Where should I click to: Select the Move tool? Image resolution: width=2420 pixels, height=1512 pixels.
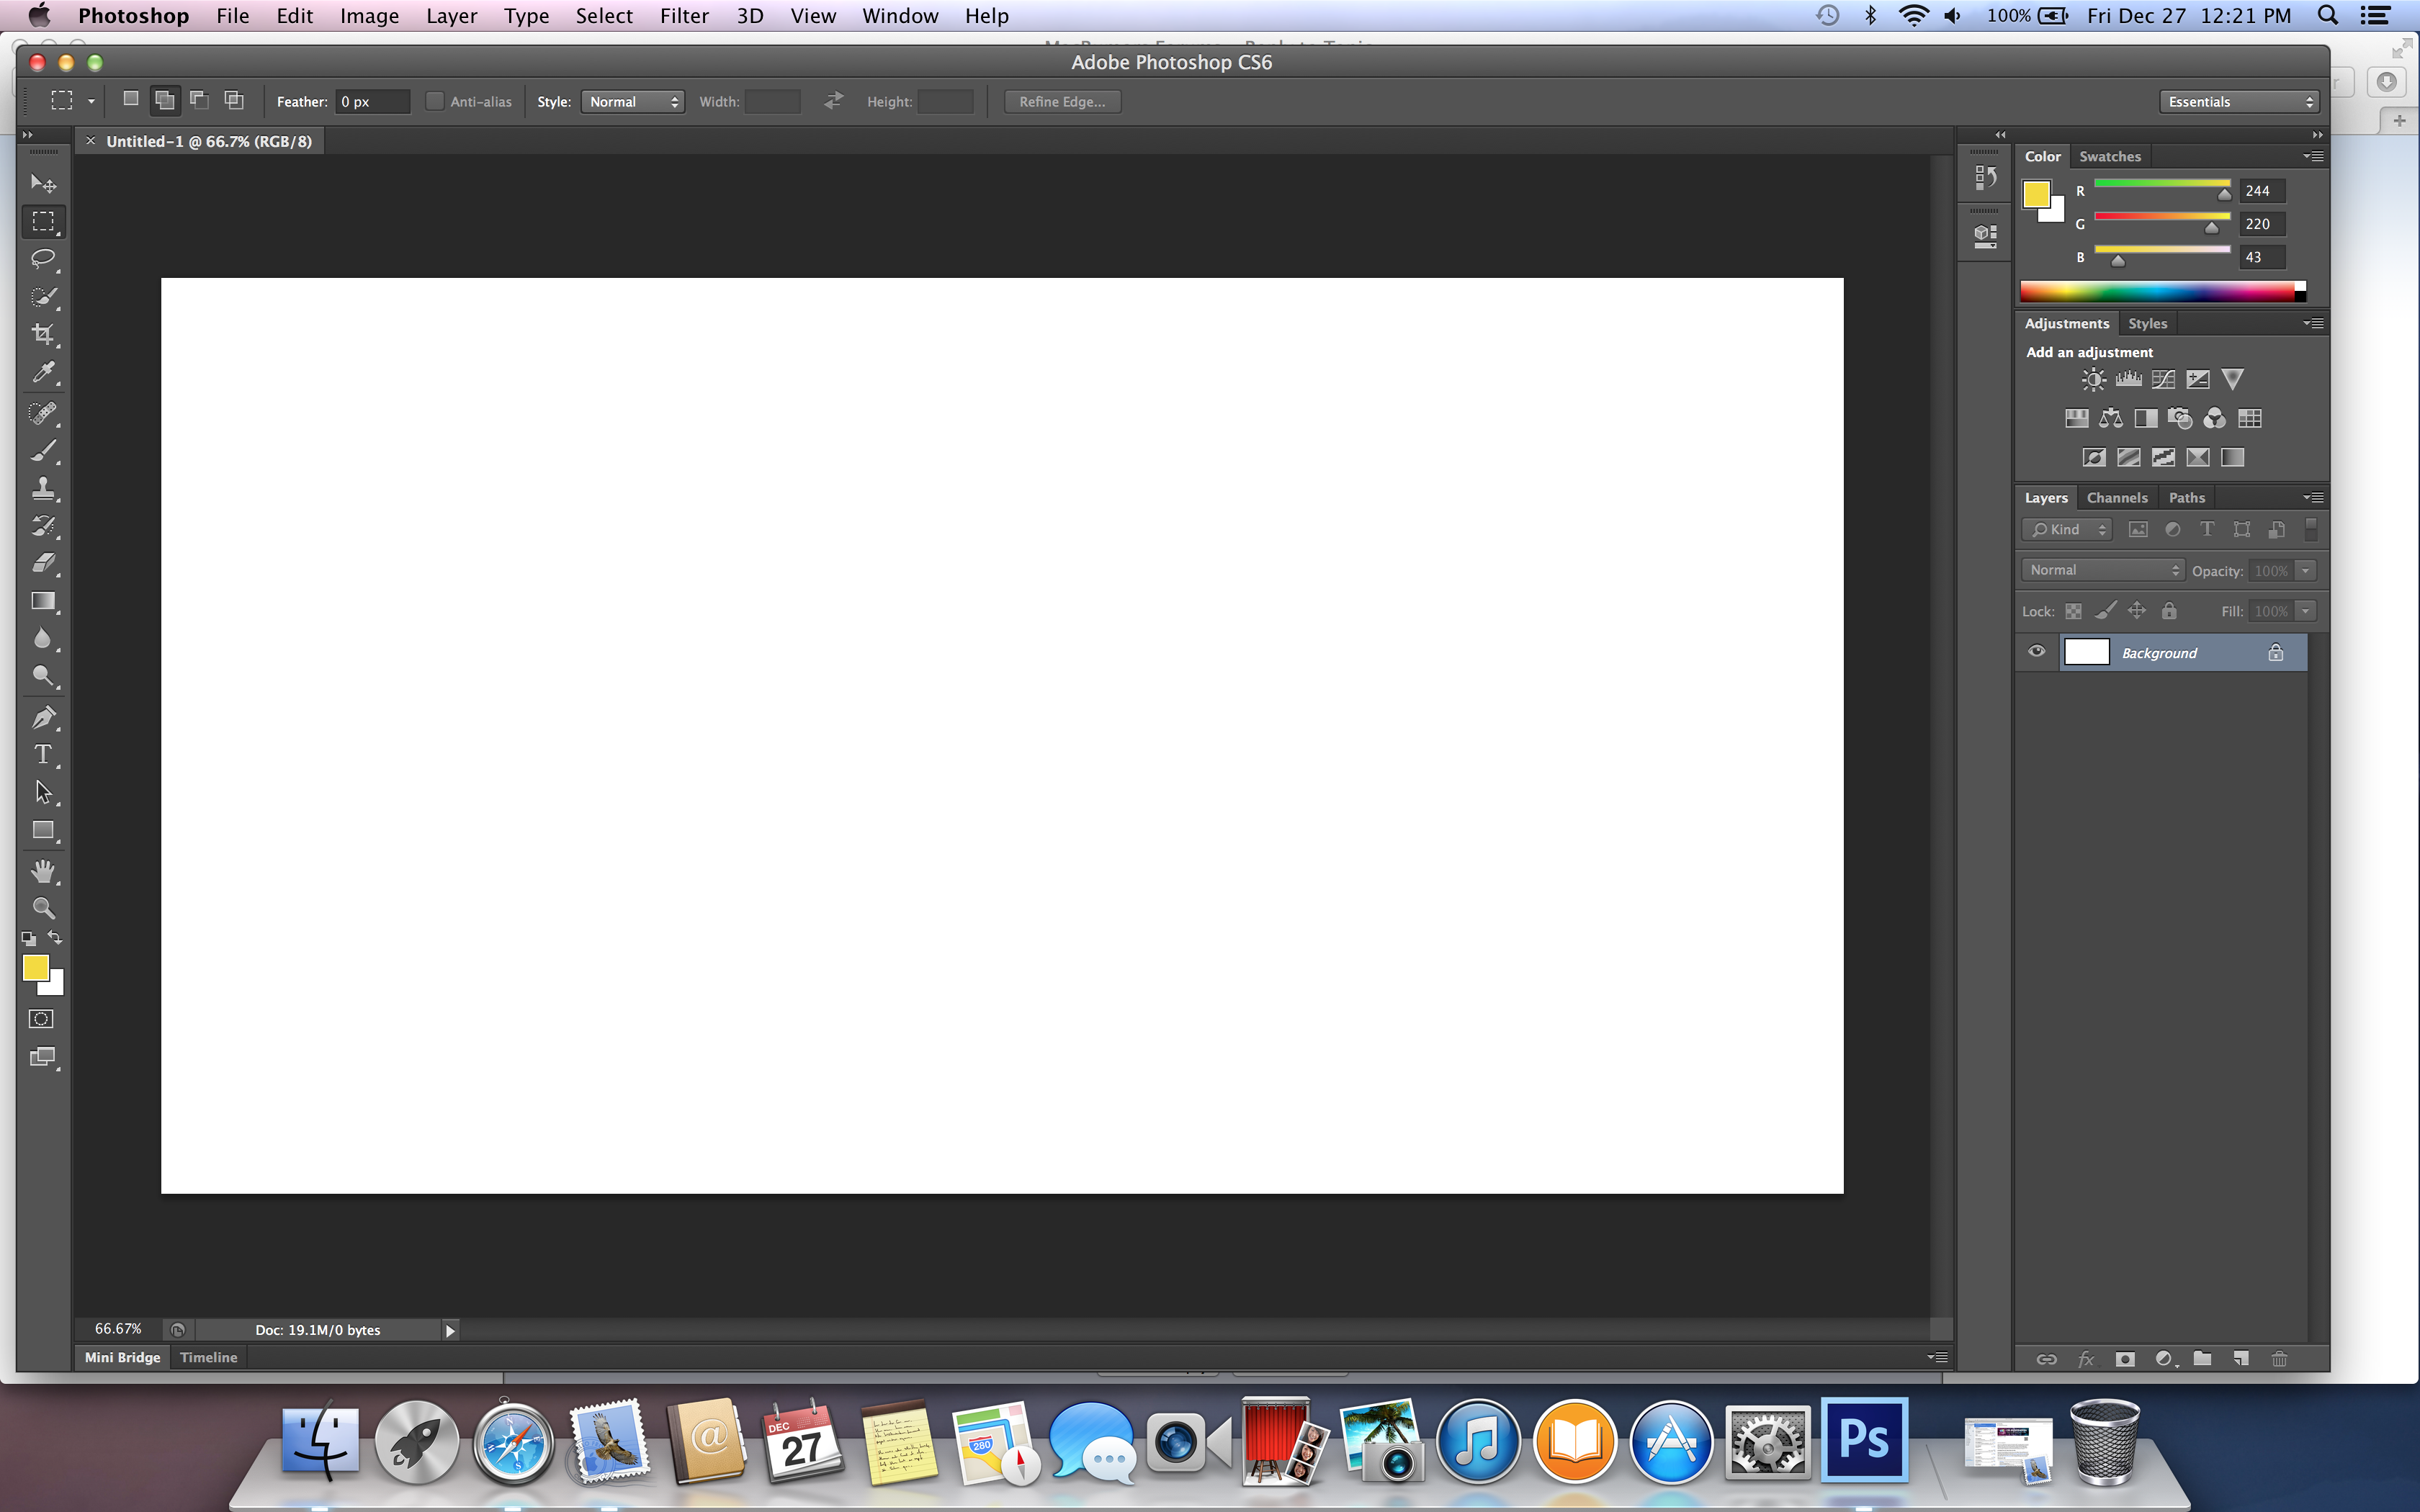[x=43, y=183]
